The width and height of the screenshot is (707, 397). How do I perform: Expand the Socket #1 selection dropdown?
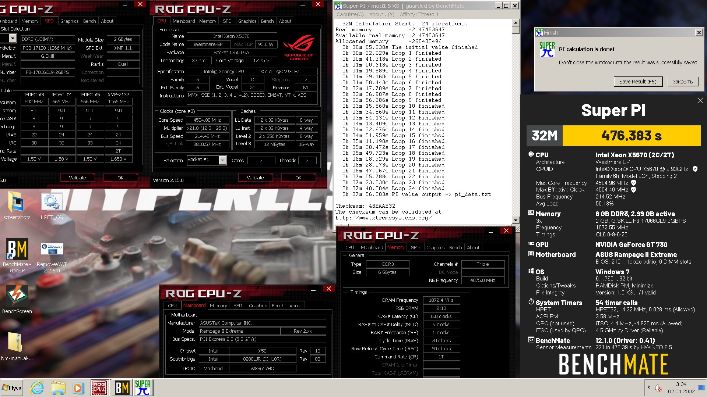pyautogui.click(x=222, y=160)
